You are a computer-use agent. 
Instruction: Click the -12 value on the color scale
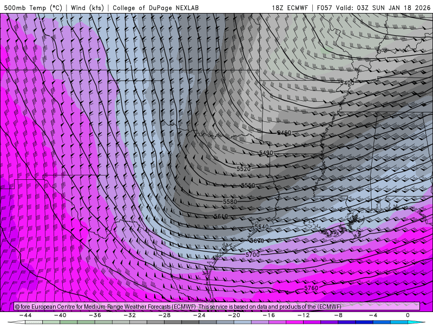(304, 315)
